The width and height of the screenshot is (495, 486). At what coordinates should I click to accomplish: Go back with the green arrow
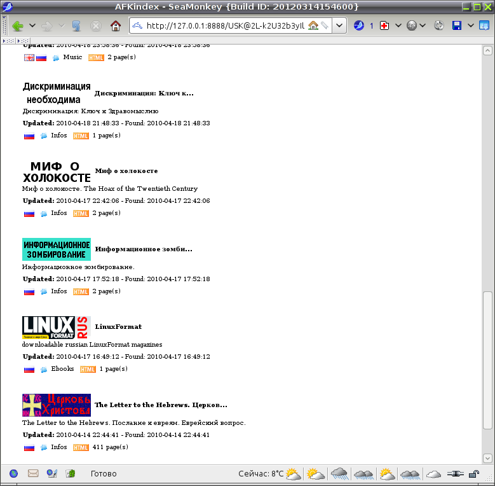tap(18, 26)
